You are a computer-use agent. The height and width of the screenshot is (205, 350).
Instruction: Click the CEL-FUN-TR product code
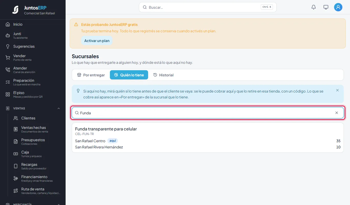coord(85,134)
